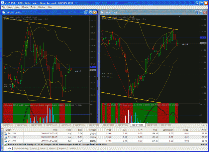209x152 pixels.
Task: Select the Trade terminal tab
Action: click(8, 148)
